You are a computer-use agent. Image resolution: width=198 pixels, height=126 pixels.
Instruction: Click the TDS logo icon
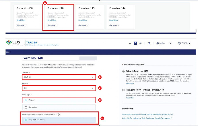point(9,43)
